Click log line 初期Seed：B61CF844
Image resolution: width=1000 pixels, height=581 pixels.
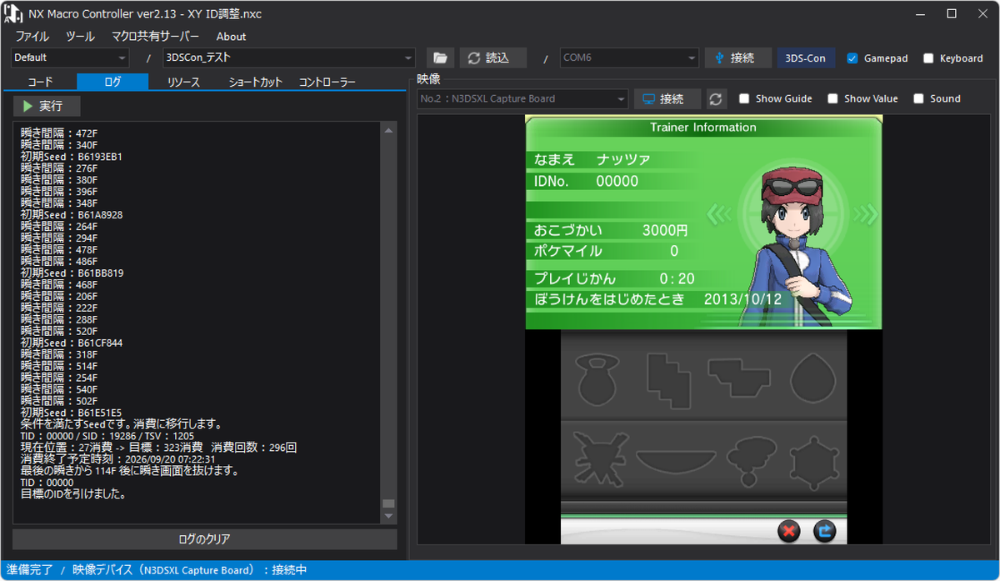[x=72, y=343]
